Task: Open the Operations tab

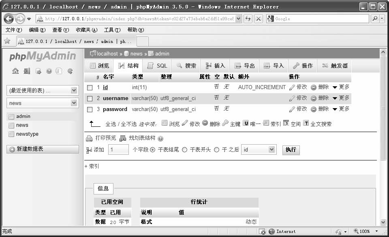Action: coord(302,66)
